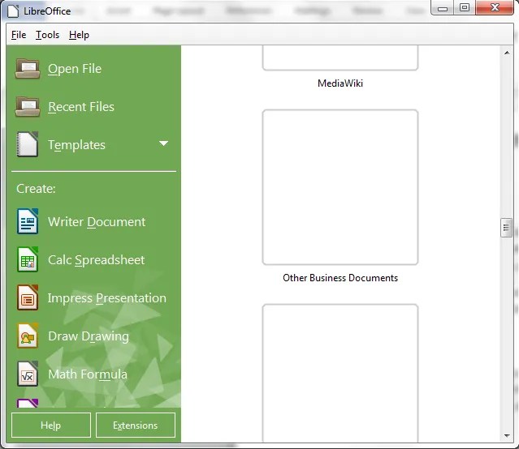This screenshot has width=519, height=449.
Task: Click the Impress Presentation icon
Action: (x=28, y=297)
